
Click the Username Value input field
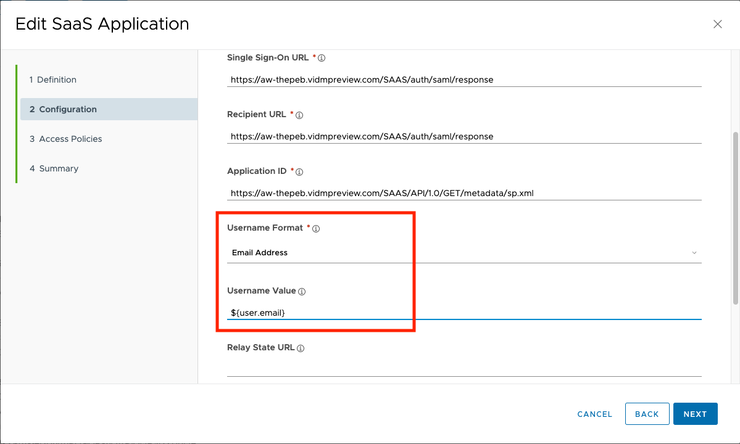click(x=463, y=313)
